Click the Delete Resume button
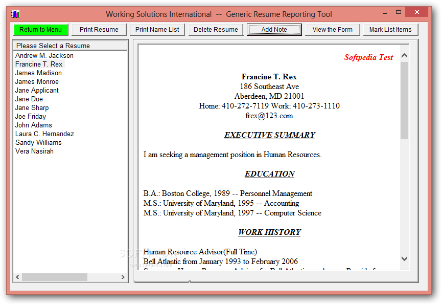 click(x=216, y=30)
